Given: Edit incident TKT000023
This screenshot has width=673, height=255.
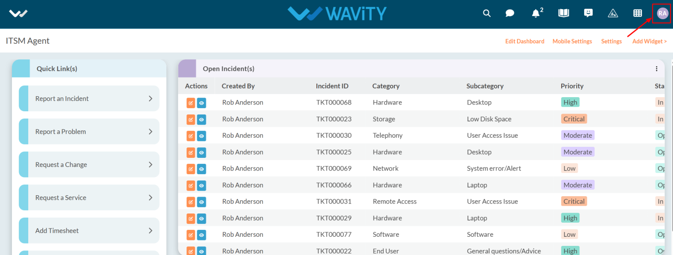Looking at the screenshot, I should coord(191,119).
